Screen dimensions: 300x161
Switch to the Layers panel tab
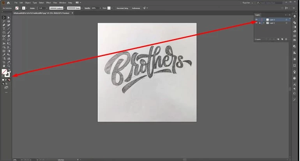coord(258,15)
